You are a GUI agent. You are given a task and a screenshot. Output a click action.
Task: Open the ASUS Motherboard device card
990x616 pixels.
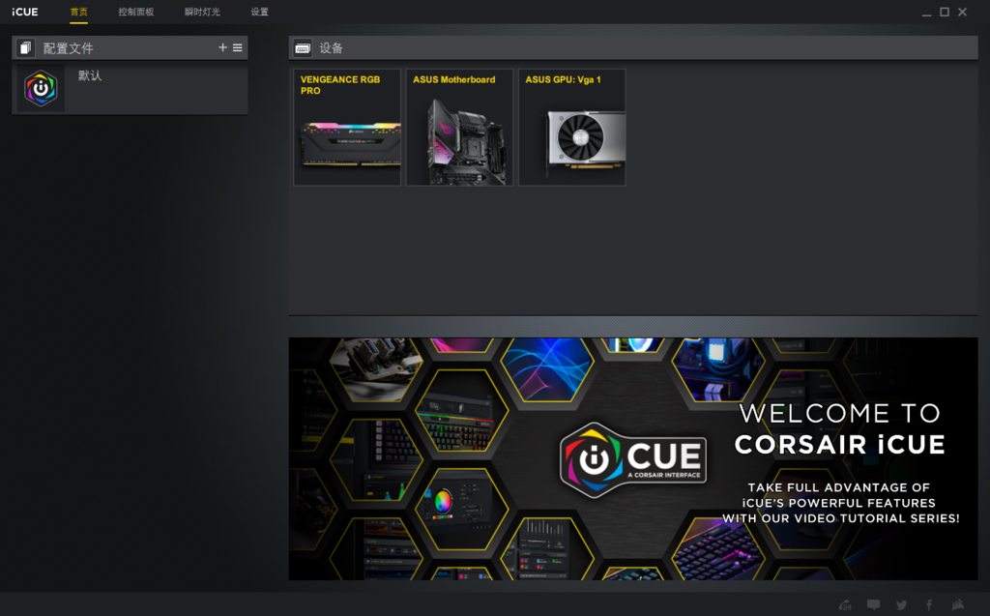point(459,127)
